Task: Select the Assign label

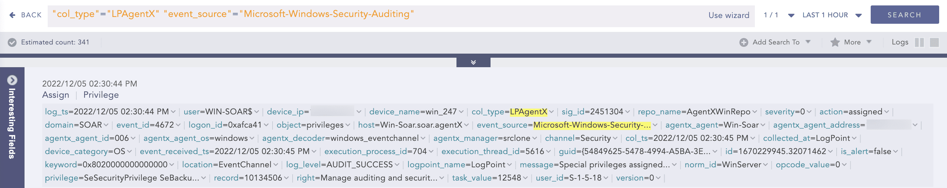Action: (56, 95)
